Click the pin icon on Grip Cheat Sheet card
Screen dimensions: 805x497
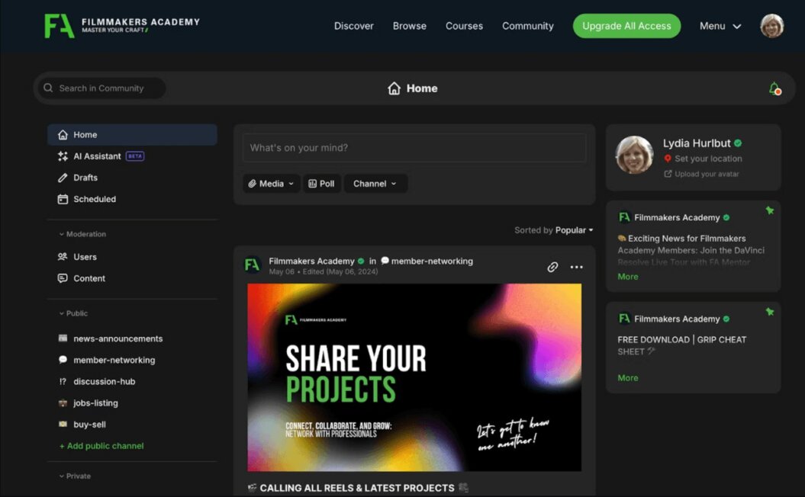pyautogui.click(x=770, y=312)
